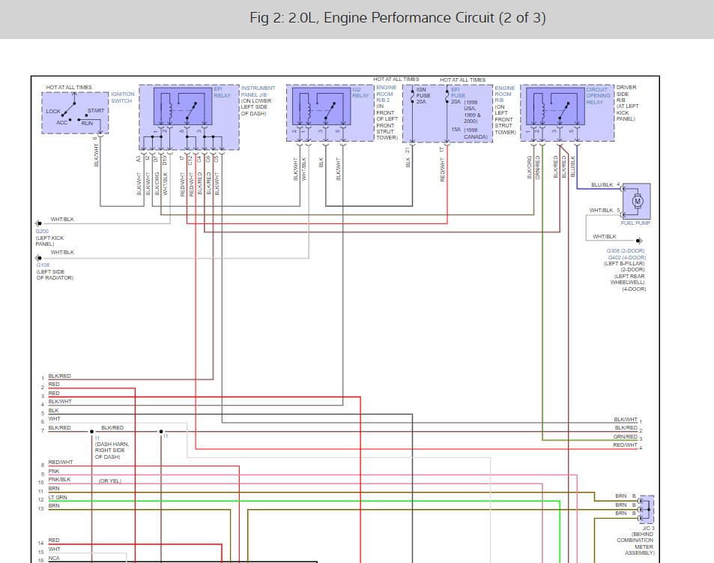Click the G200 ground symbol
The width and height of the screenshot is (714, 563).
click(x=37, y=223)
